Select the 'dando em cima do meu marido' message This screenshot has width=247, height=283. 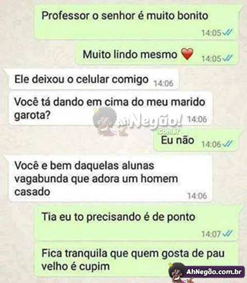click(x=110, y=108)
